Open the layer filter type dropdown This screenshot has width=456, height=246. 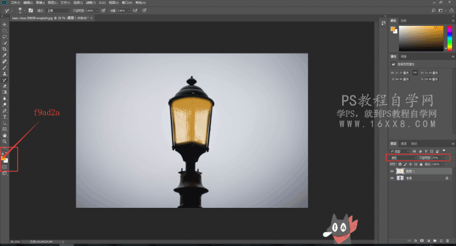tap(400, 151)
